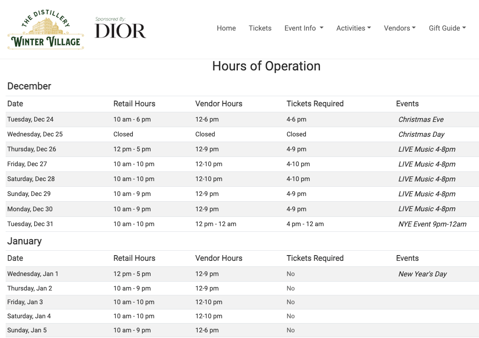The height and width of the screenshot is (338, 479).
Task: Select the Tuesday, Dec 31 date cell
Action: 30,224
